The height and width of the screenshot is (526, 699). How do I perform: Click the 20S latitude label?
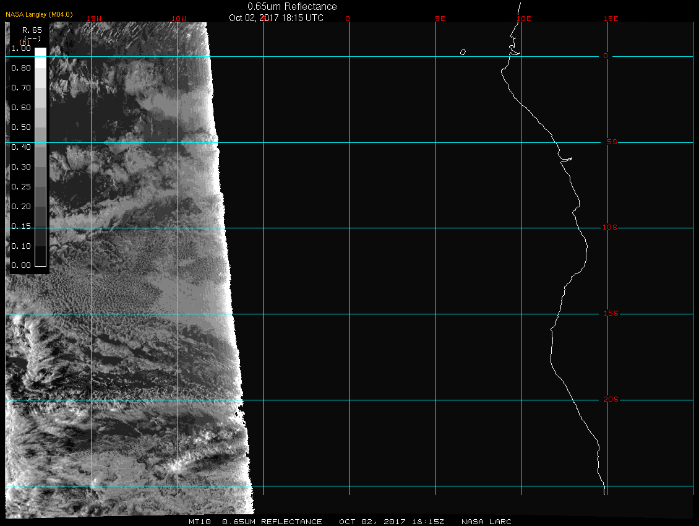(611, 399)
